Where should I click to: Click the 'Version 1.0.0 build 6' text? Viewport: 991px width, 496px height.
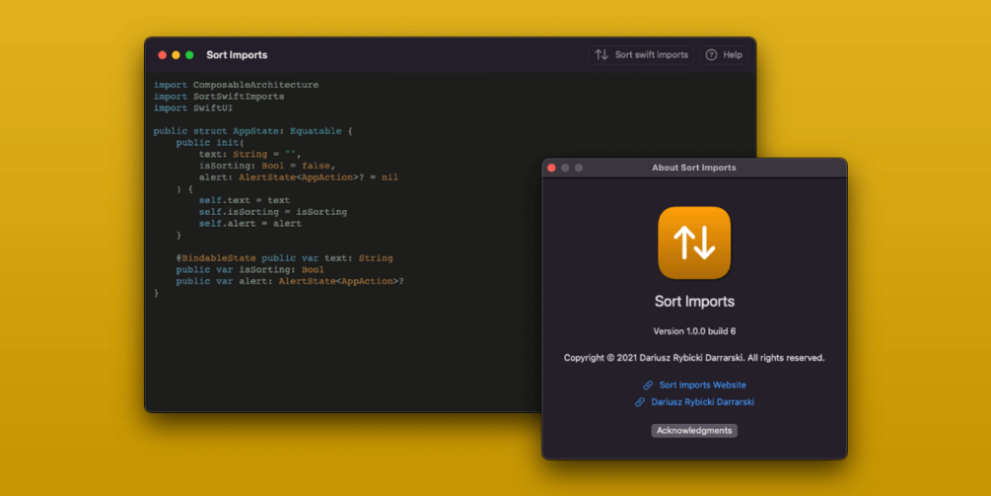(694, 331)
